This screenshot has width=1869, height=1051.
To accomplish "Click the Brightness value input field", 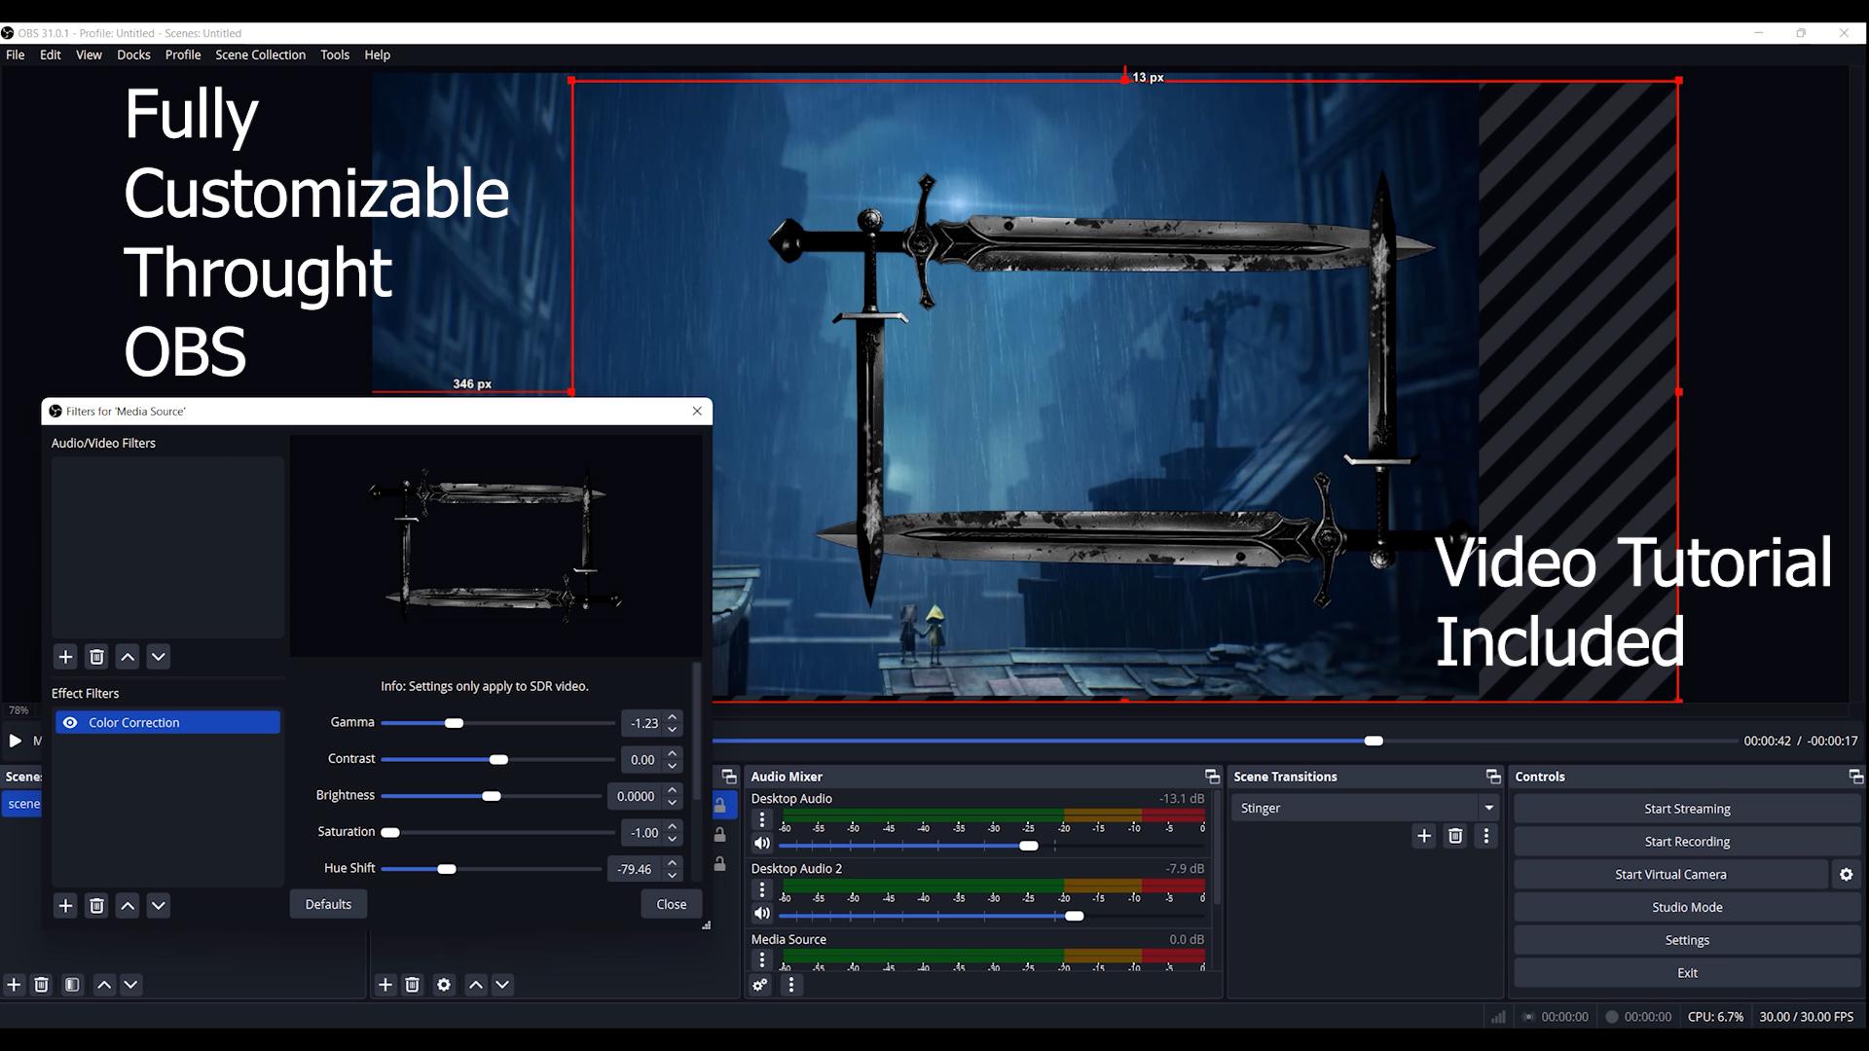I will [x=635, y=796].
